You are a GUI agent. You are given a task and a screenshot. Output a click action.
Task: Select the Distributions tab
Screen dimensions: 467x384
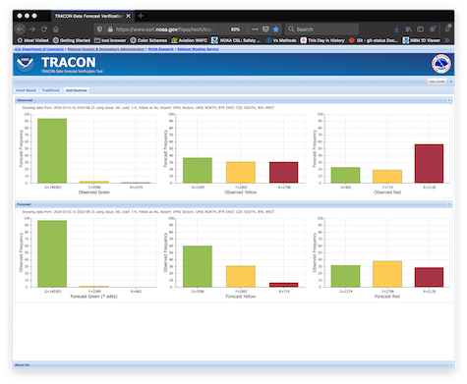point(77,90)
